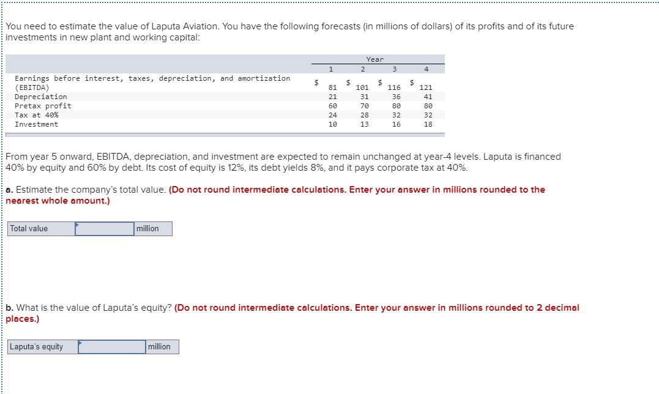Click inside the Laputa's equity input box
The height and width of the screenshot is (394, 659).
pyautogui.click(x=110, y=346)
